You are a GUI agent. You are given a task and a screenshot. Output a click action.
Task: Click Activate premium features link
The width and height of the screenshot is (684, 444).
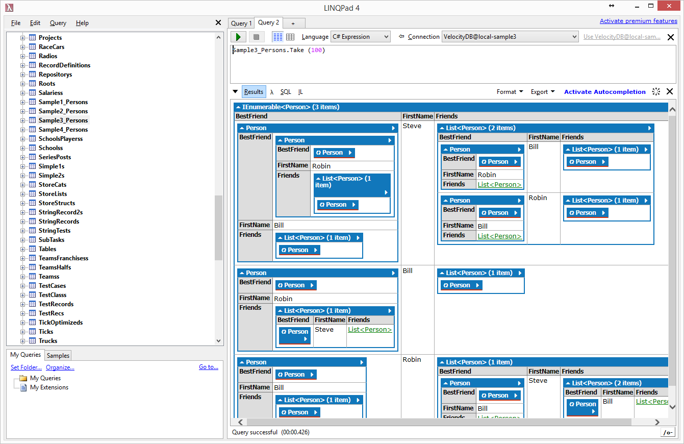pos(639,21)
